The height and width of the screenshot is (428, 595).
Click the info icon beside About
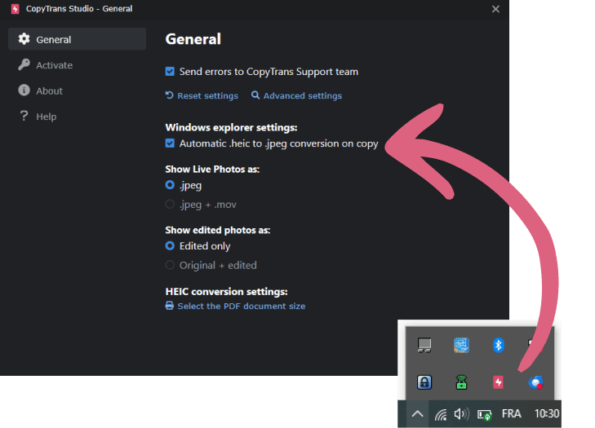[24, 90]
